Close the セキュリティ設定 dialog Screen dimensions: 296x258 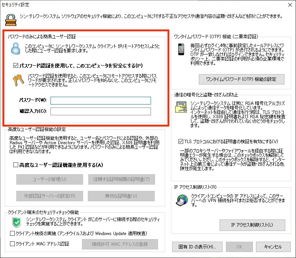coord(290,5)
